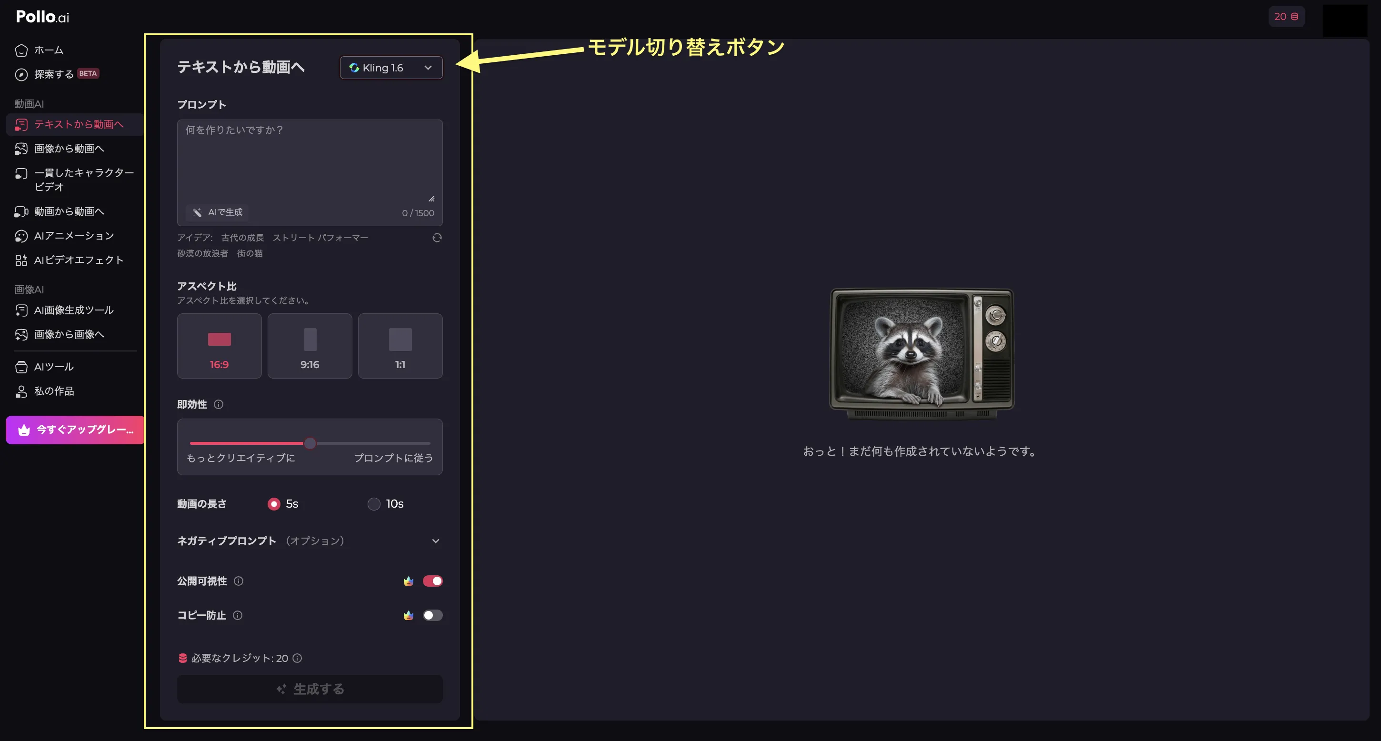Click the 動画から動画へ sidebar icon

21,212
